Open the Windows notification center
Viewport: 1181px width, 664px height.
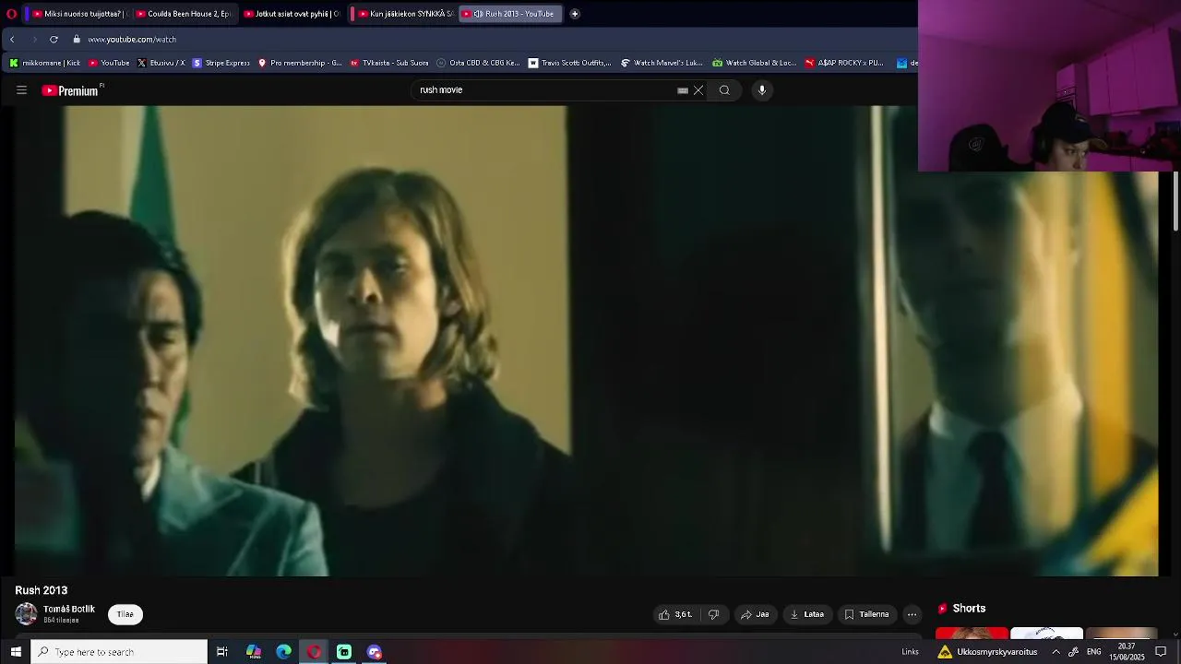pos(1161,652)
